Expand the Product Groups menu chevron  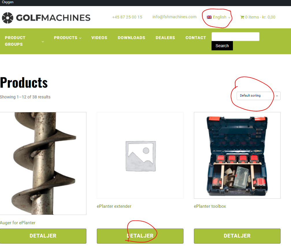pos(43,42)
